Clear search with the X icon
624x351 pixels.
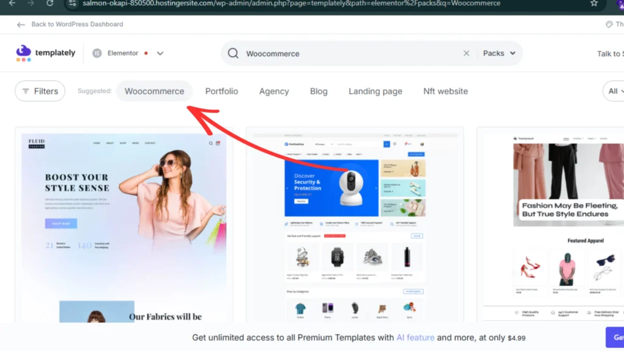point(466,54)
